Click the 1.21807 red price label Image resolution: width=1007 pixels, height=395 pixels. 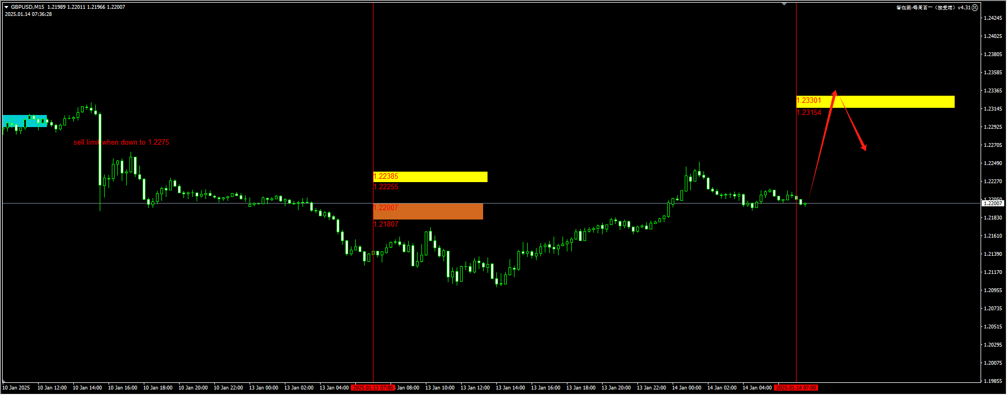pyautogui.click(x=386, y=224)
